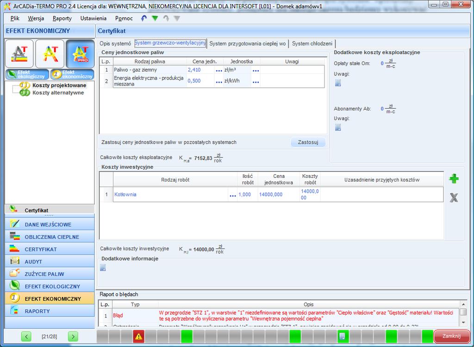Screen dimensions: 474x347
Task: Open the Wersja menu
Action: coord(36,18)
